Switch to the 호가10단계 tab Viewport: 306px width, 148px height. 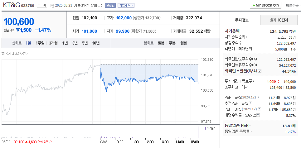[x=279, y=20]
